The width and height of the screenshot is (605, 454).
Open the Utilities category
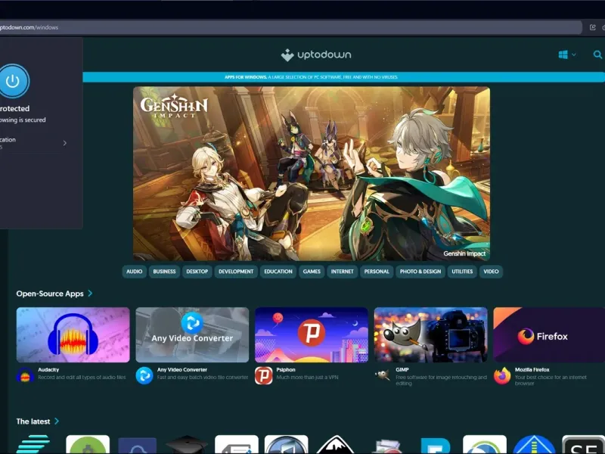pos(462,272)
